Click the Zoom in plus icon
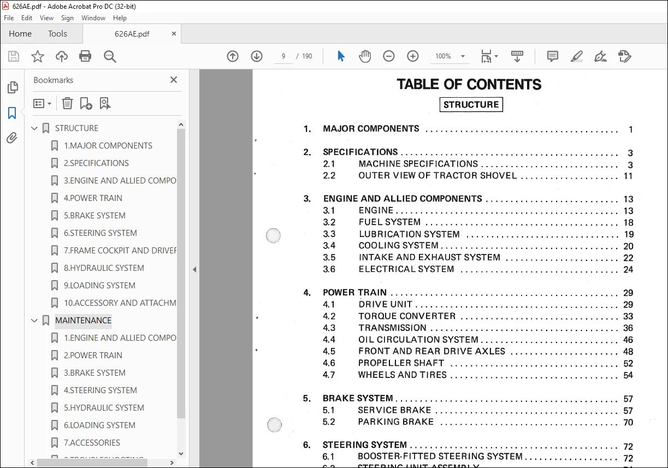This screenshot has height=468, width=668. [413, 56]
